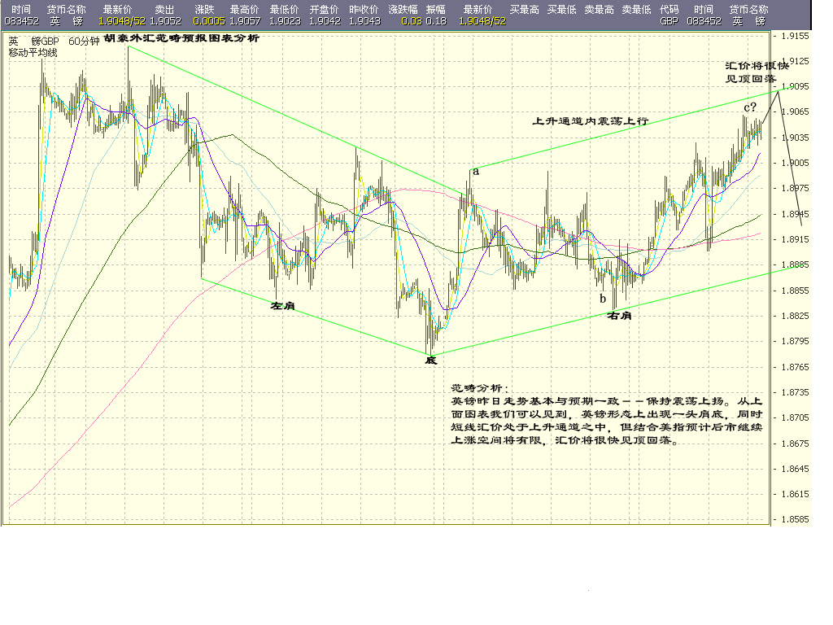Click the 开盘价 column header
The image size is (833, 625).
tap(324, 10)
